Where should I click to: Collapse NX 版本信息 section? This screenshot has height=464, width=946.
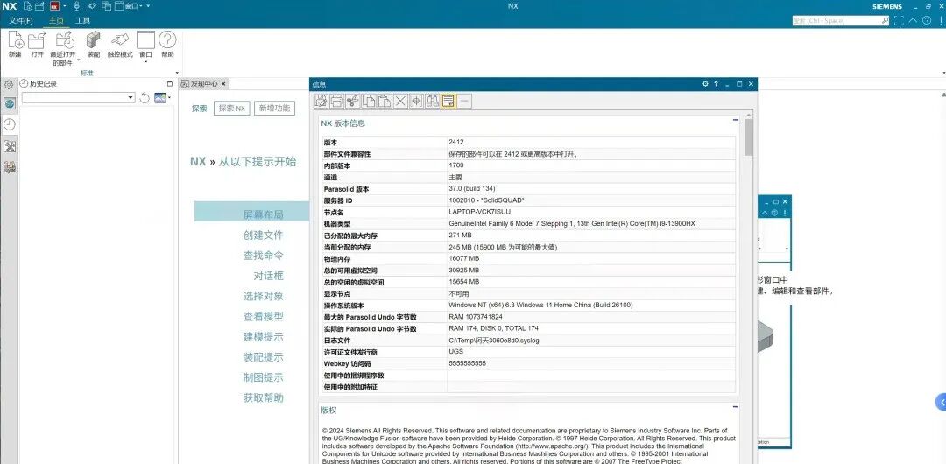click(735, 120)
